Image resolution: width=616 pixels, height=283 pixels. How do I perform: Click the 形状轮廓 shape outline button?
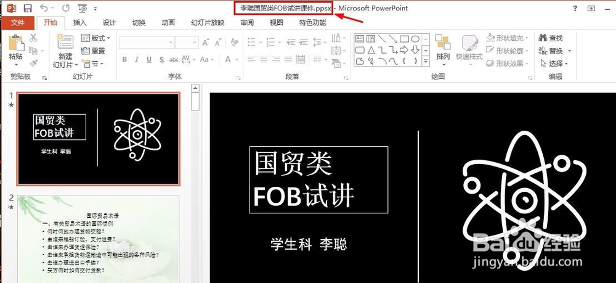(507, 51)
